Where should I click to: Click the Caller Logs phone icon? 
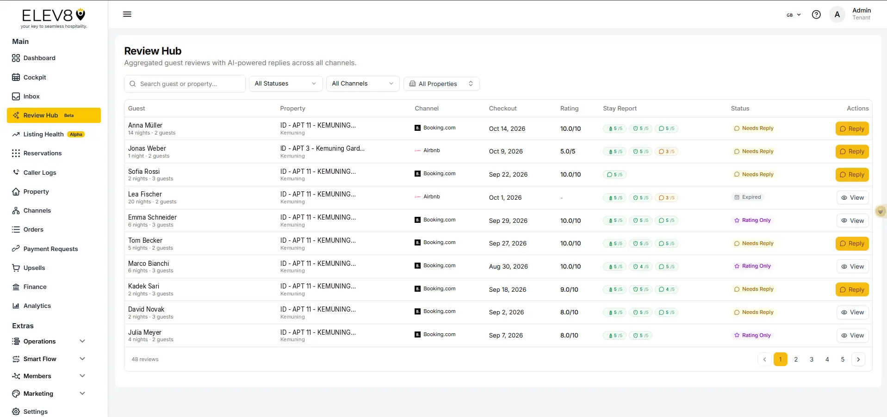click(x=16, y=172)
